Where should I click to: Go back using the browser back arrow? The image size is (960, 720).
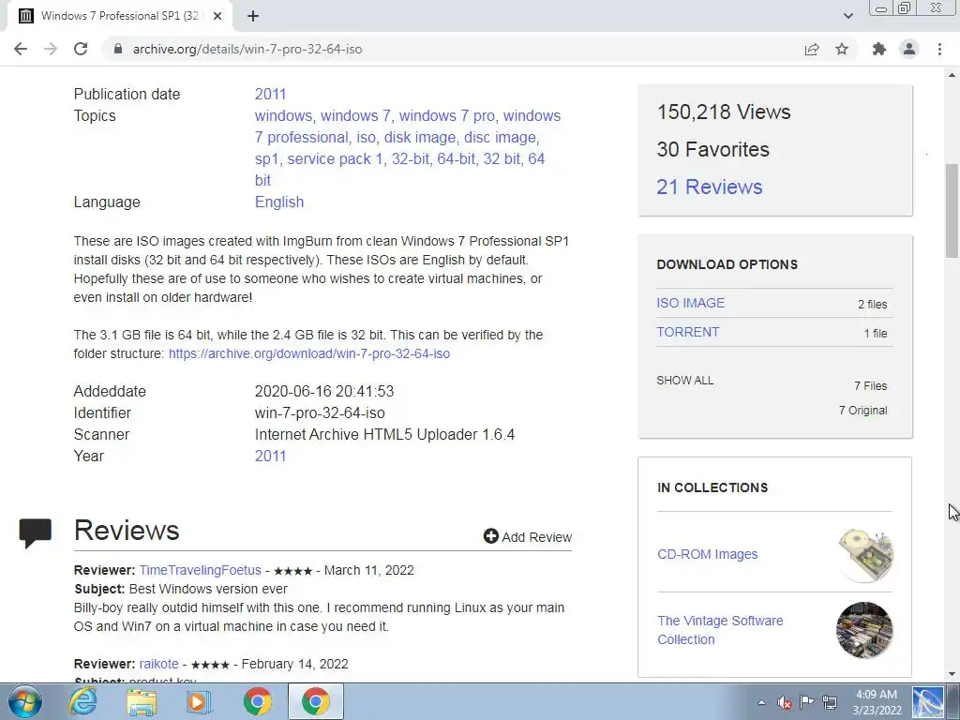(21, 49)
